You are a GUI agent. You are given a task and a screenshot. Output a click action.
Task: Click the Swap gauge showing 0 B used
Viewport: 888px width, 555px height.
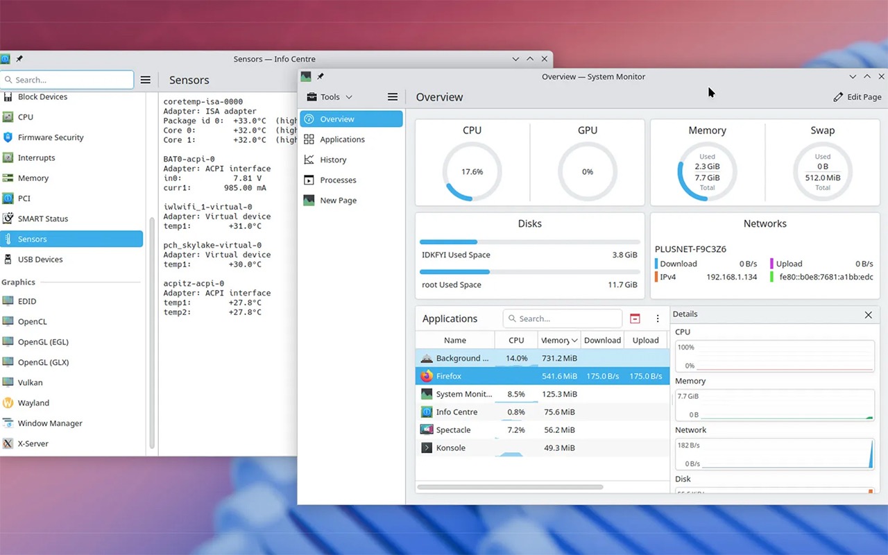(823, 171)
